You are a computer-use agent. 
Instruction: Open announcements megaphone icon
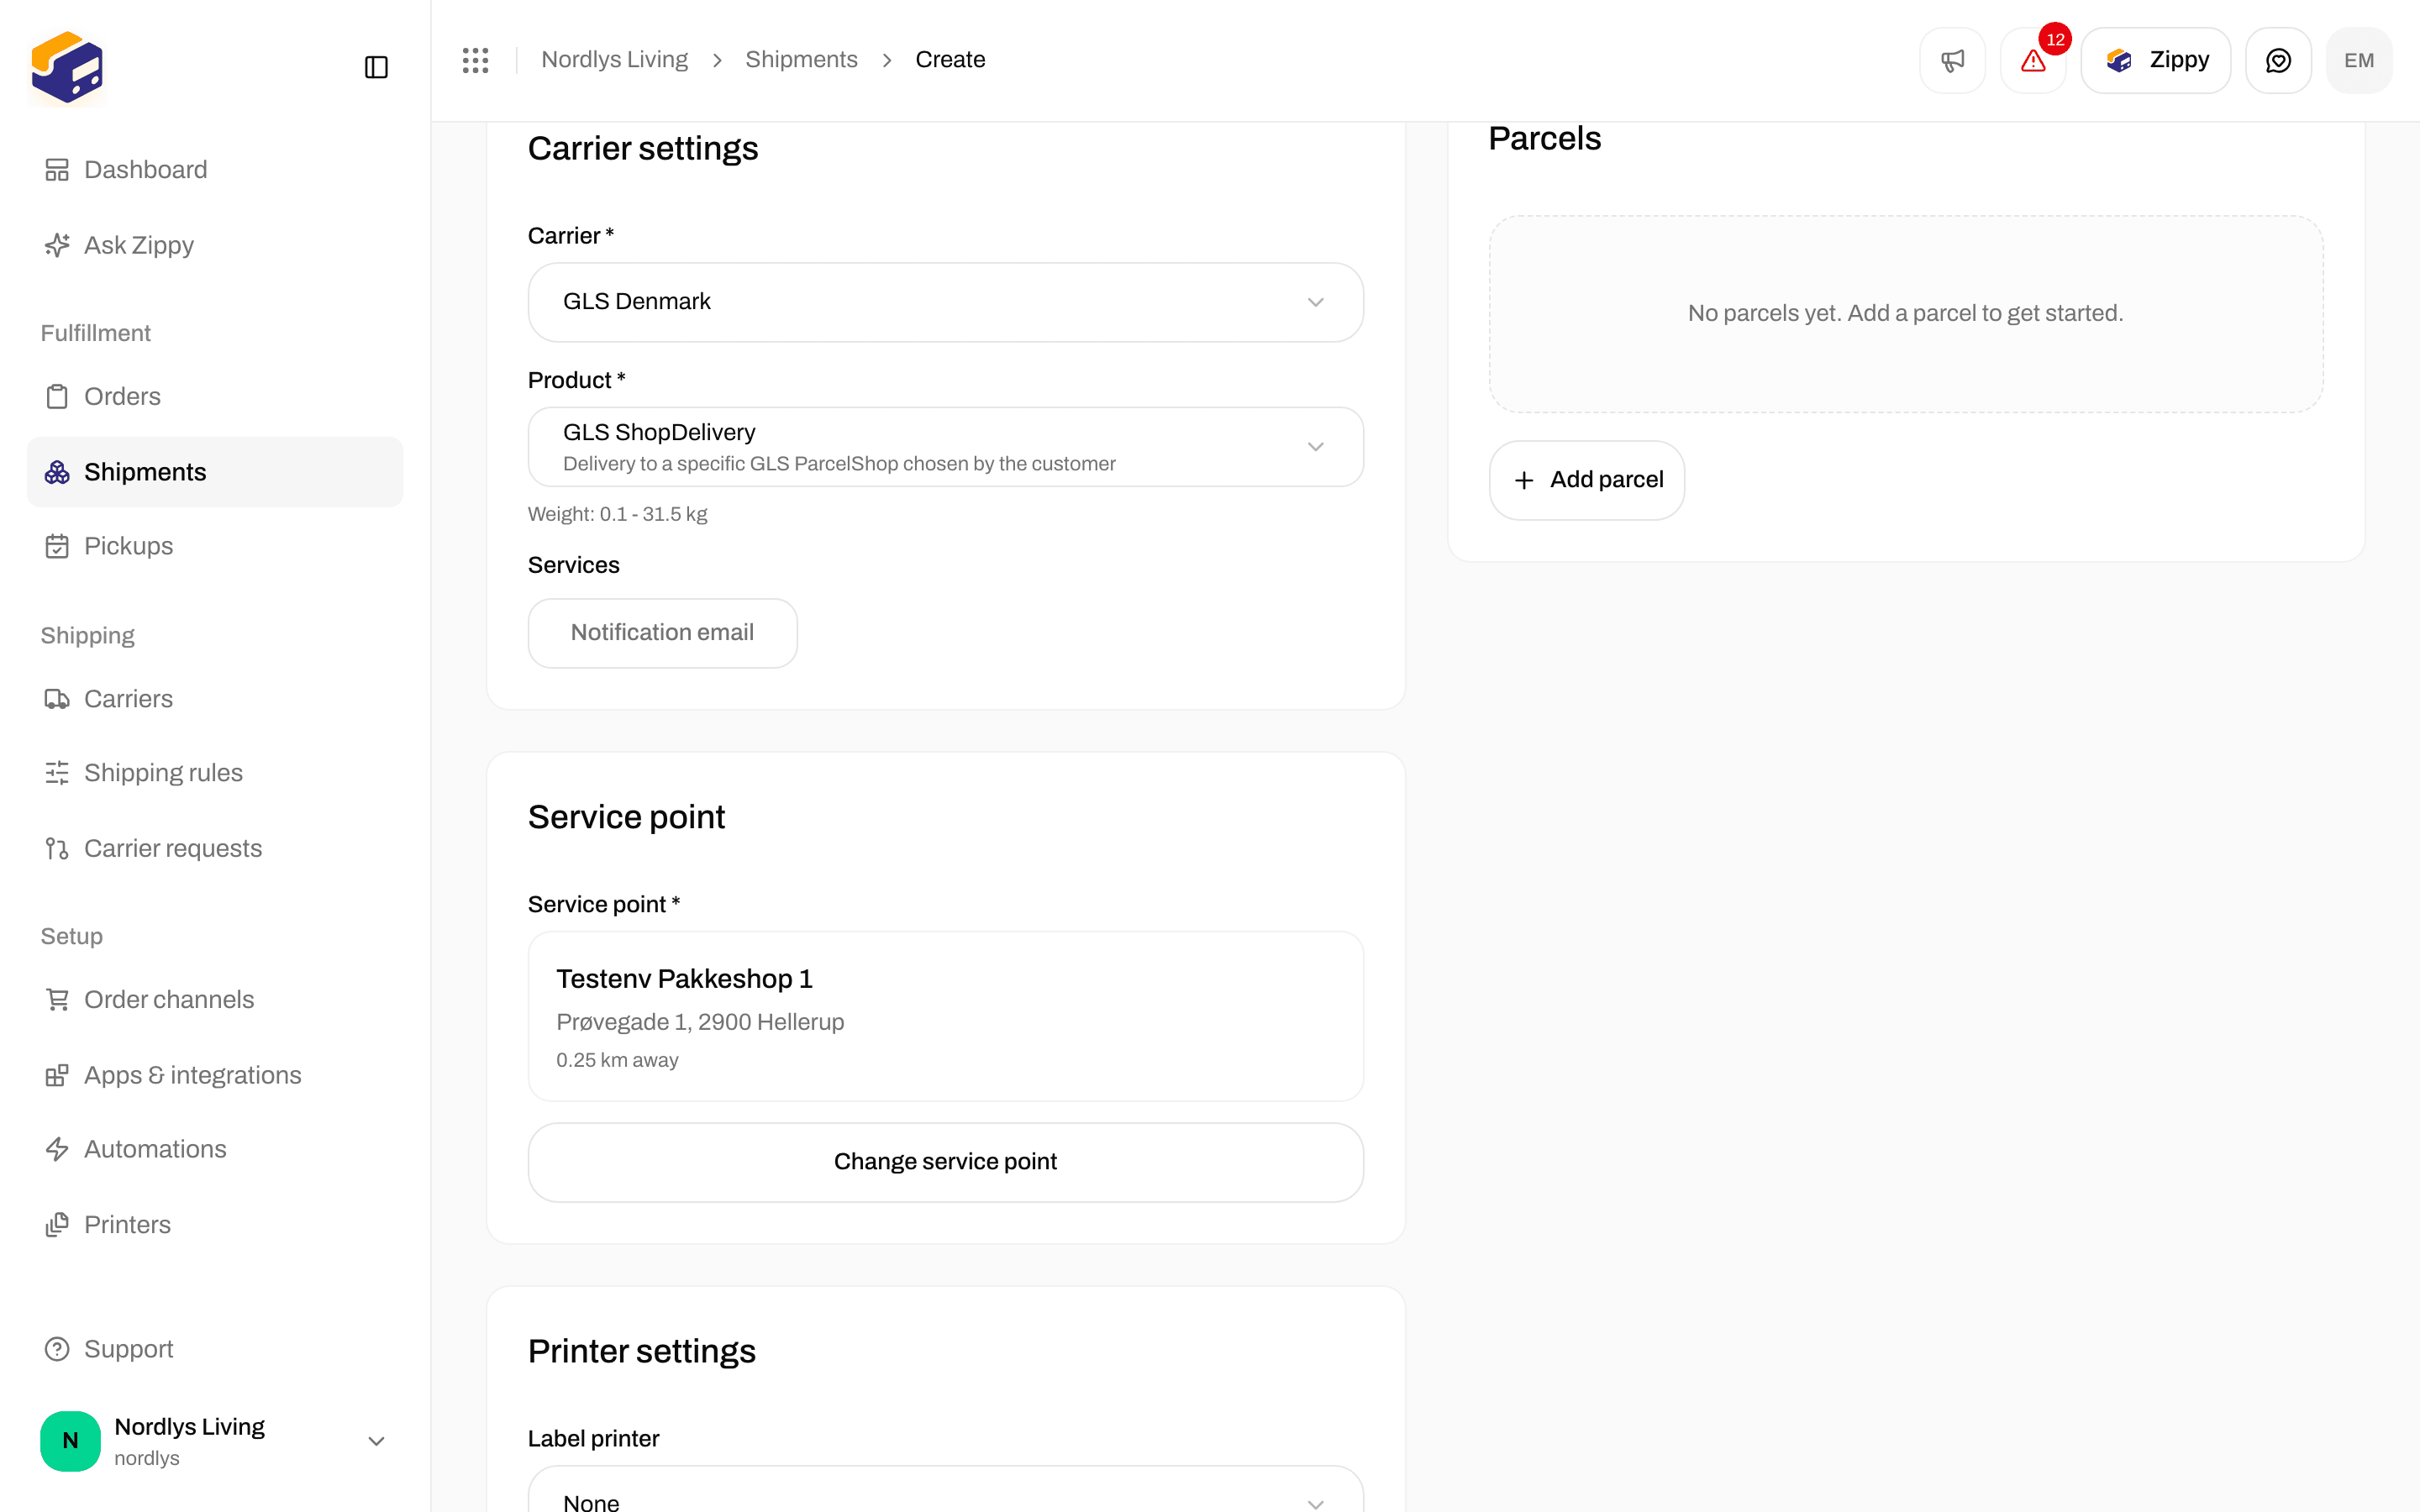1952,60
